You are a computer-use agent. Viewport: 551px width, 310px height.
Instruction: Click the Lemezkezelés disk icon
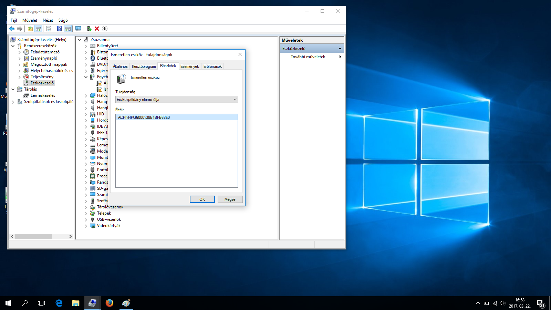coord(26,95)
